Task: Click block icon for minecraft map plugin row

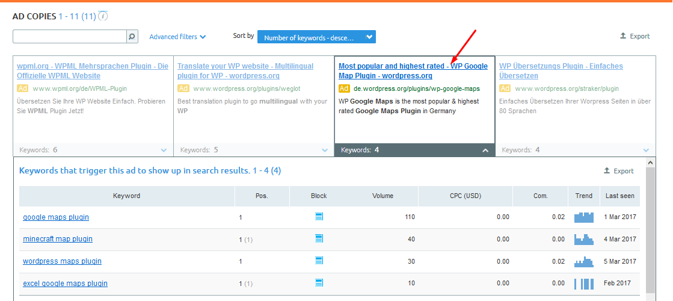Action: [319, 238]
